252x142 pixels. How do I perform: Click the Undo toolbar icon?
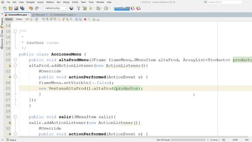click(31, 8)
